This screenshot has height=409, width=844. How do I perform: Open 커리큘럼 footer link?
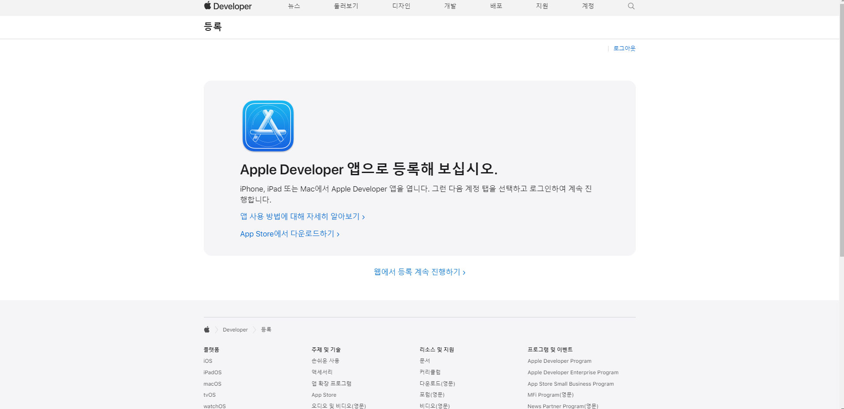point(430,372)
